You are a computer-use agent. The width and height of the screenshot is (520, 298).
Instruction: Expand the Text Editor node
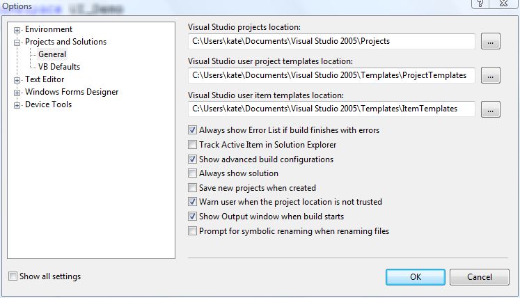(17, 80)
